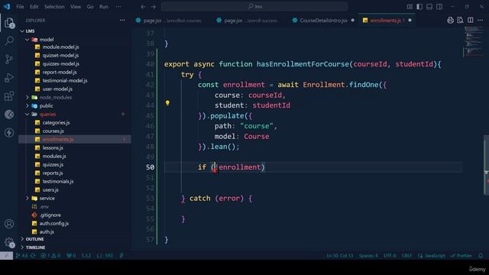The height and width of the screenshot is (275, 489).
Task: Click the lightbulb code action on line 44
Action: point(167,103)
